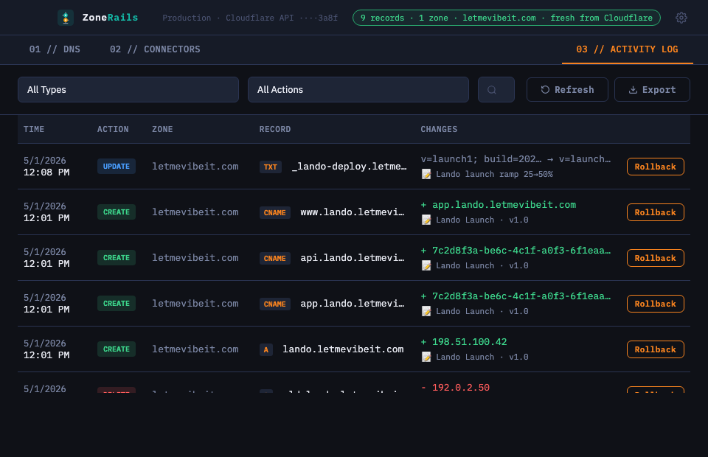Click the TXT record type badge
708x457 pixels.
[271, 167]
